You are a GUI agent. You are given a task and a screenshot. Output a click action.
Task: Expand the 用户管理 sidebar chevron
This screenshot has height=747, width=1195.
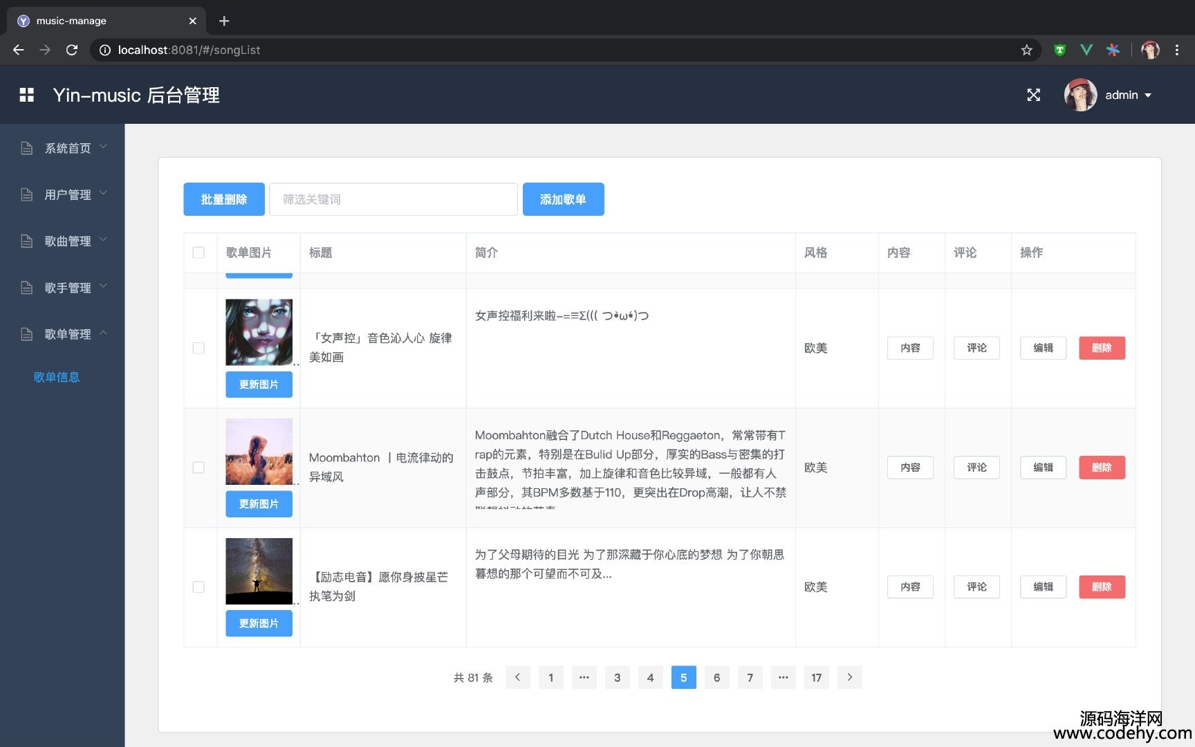pyautogui.click(x=104, y=192)
